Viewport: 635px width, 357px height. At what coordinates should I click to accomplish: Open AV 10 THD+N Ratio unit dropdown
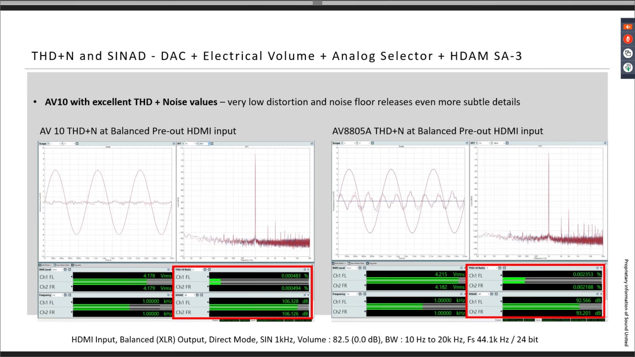[x=197, y=270]
